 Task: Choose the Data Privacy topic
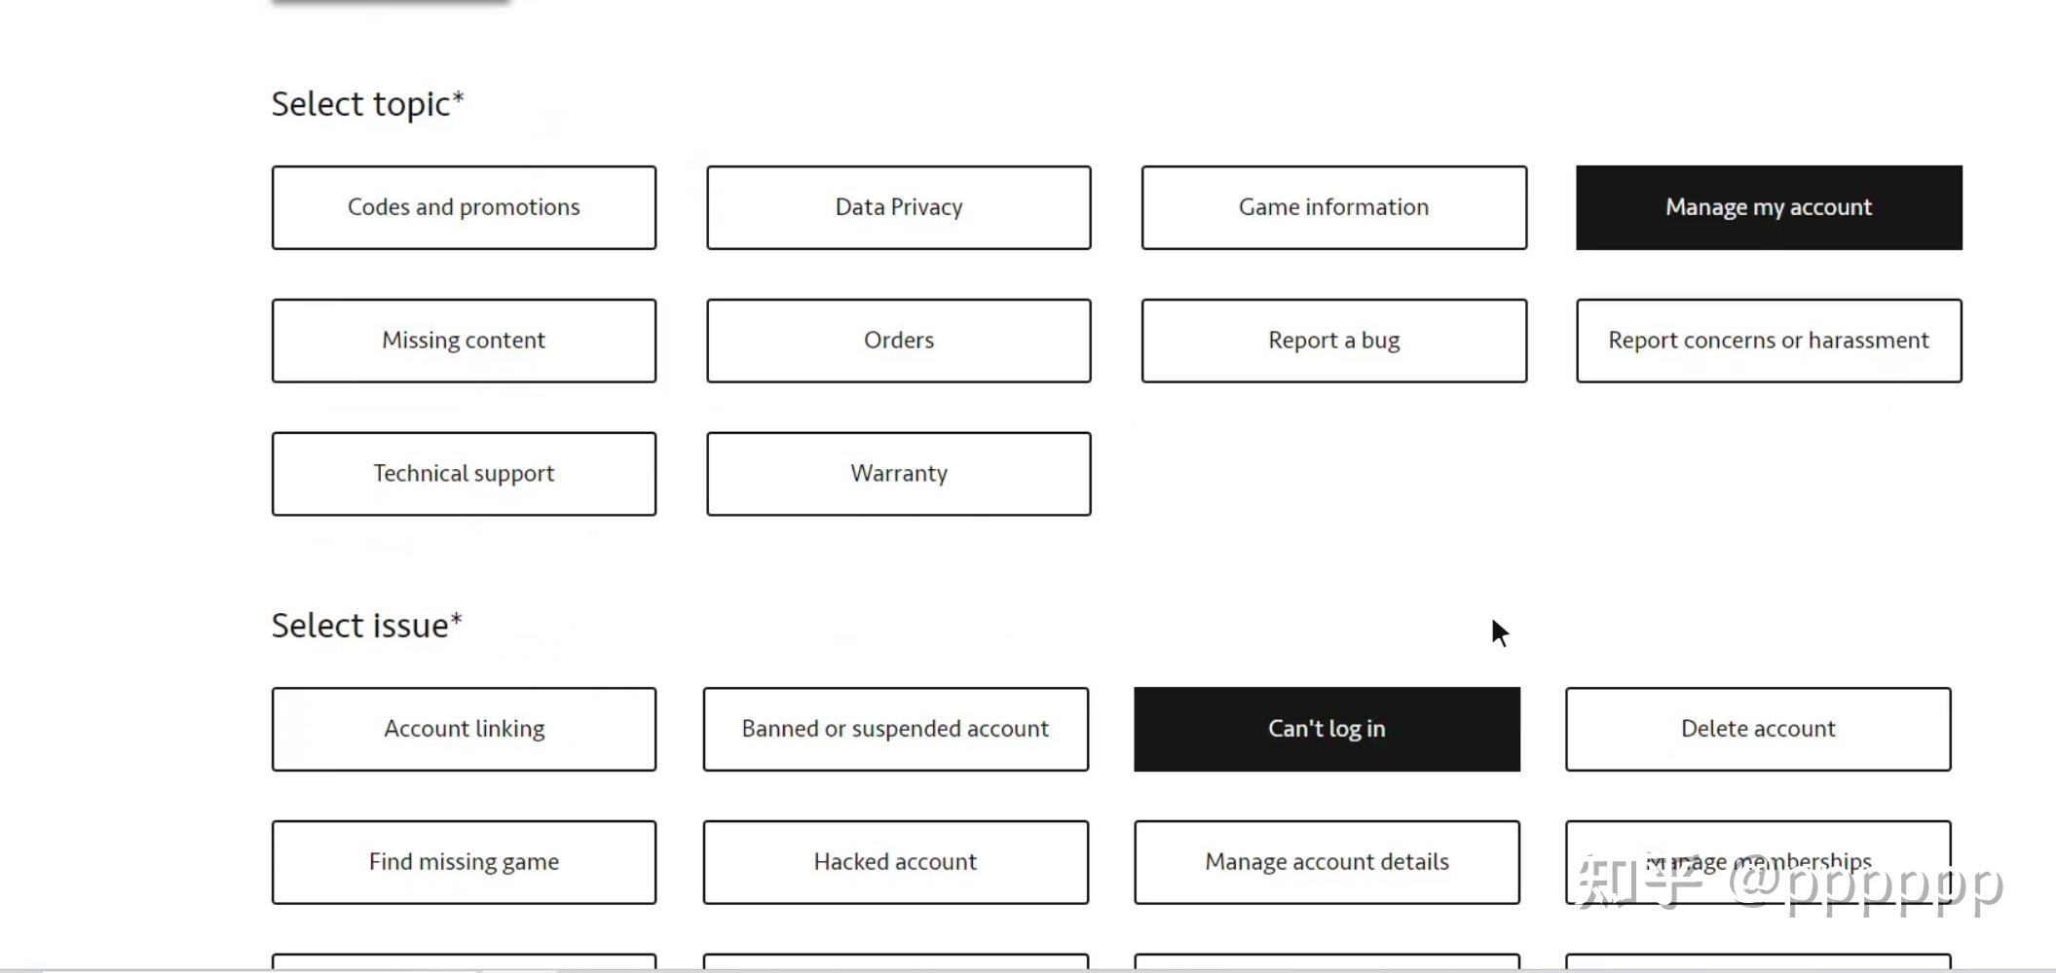coord(898,207)
